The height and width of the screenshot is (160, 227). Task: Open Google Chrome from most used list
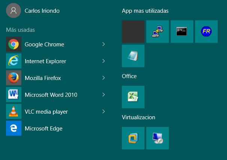click(44, 44)
